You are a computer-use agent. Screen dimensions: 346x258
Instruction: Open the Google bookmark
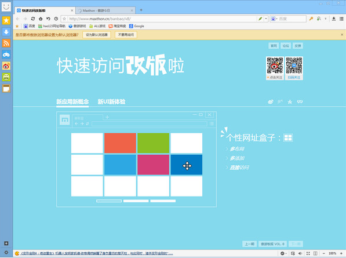[137, 26]
